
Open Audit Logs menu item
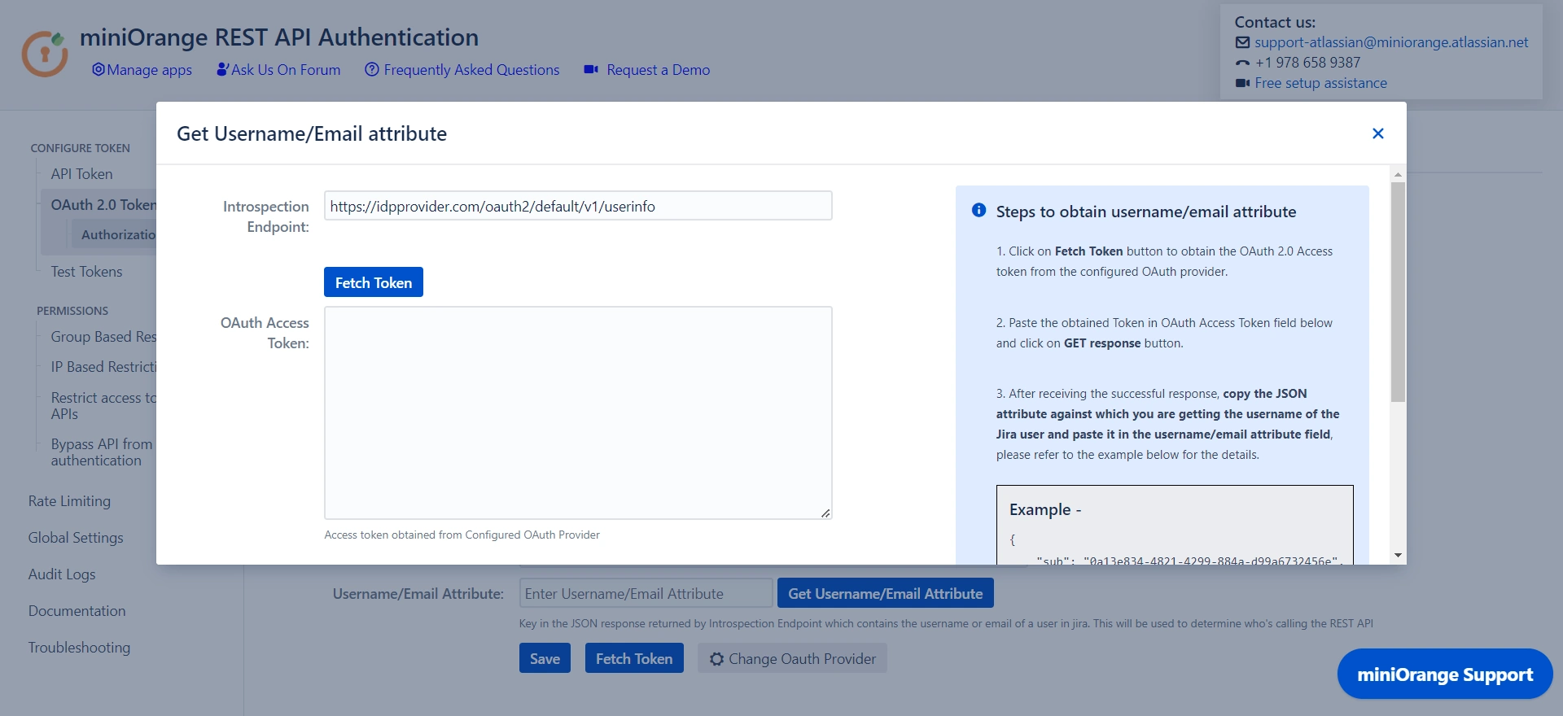(62, 574)
